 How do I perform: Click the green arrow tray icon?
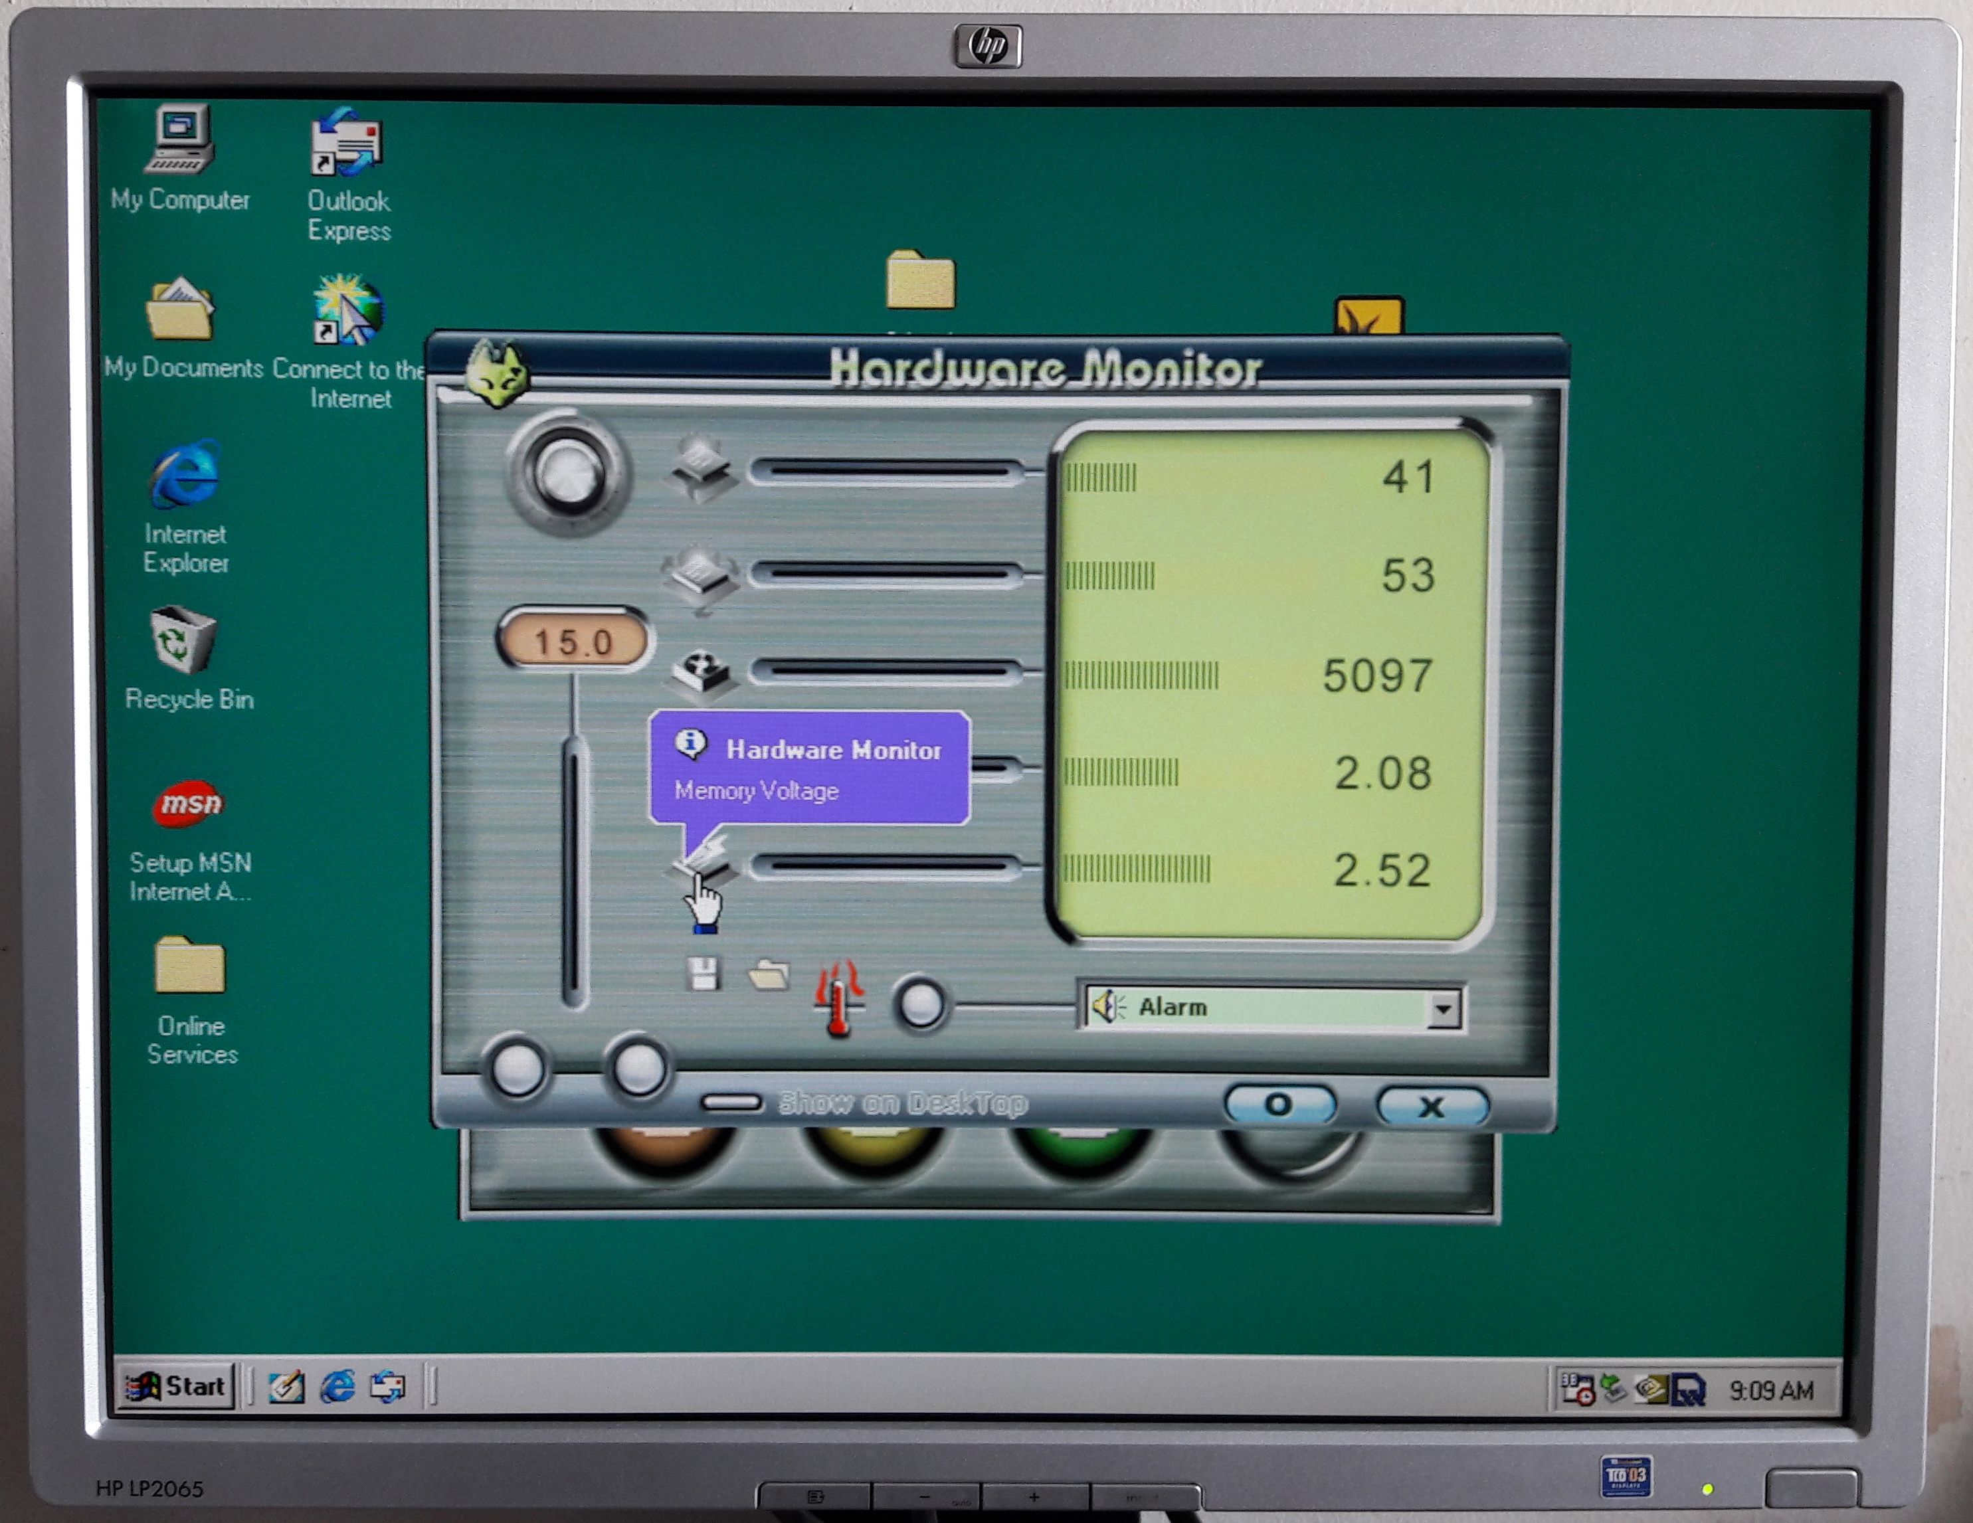coord(1612,1389)
